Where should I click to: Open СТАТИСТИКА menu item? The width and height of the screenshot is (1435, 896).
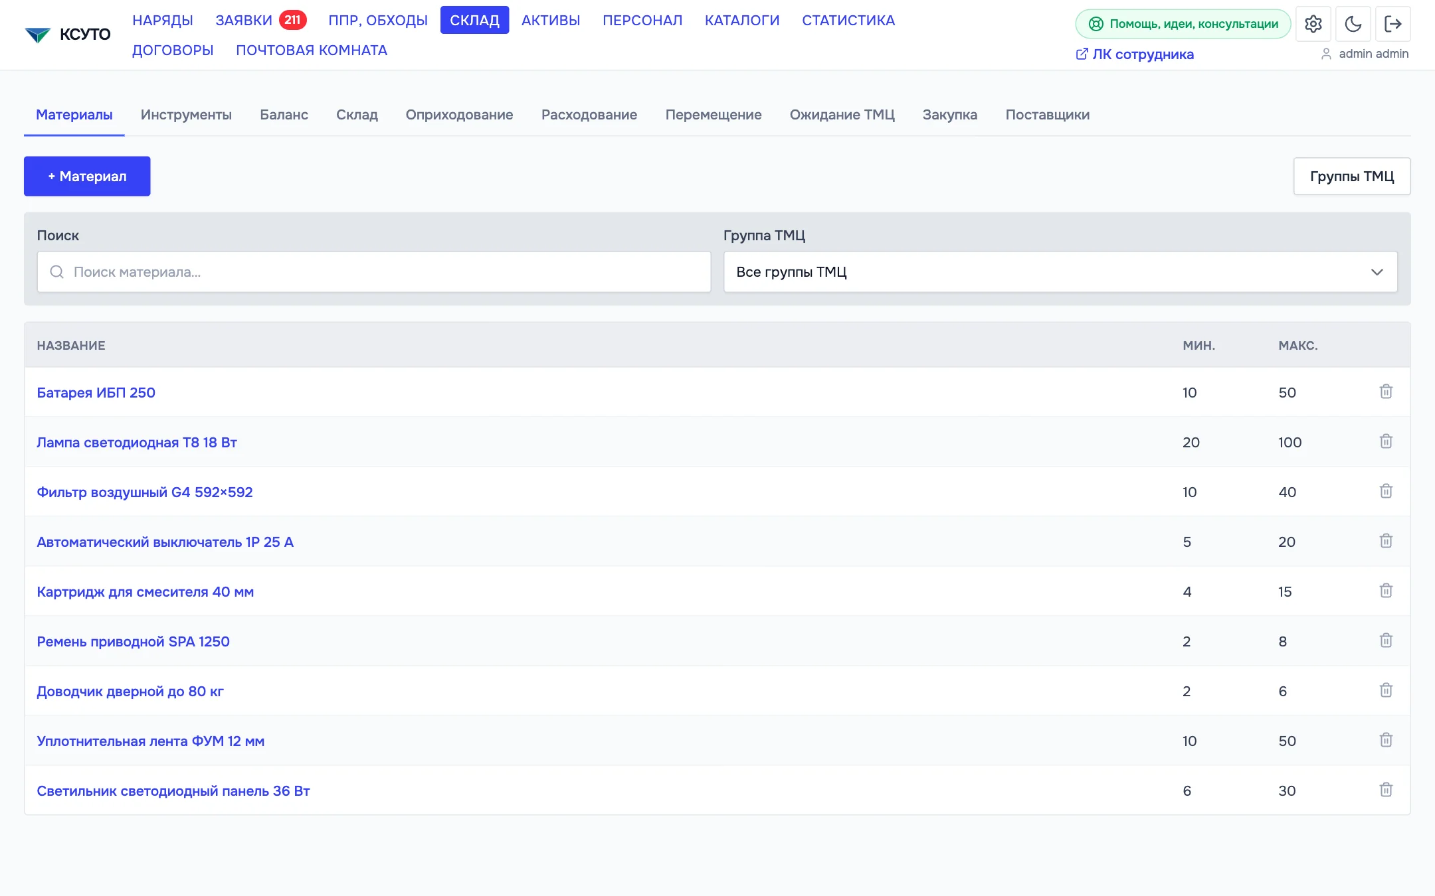tap(848, 21)
